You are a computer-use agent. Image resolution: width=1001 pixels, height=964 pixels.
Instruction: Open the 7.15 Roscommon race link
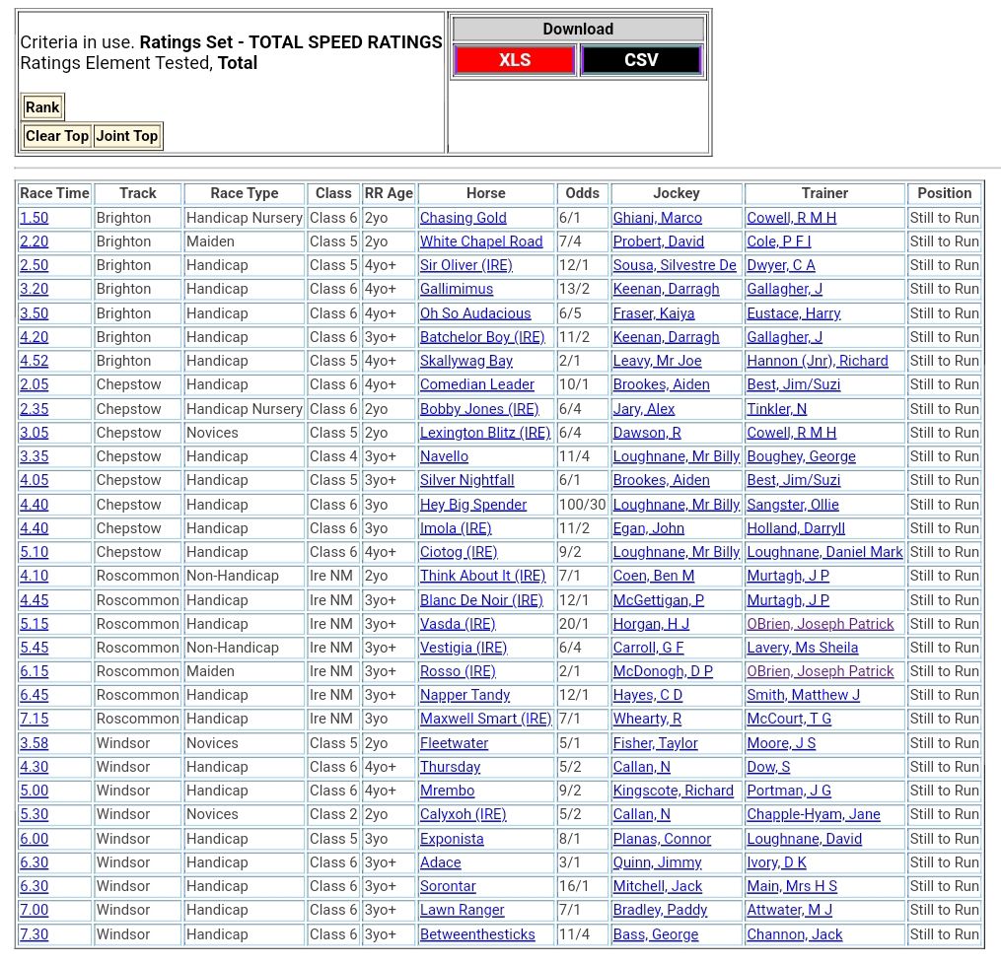tap(34, 719)
